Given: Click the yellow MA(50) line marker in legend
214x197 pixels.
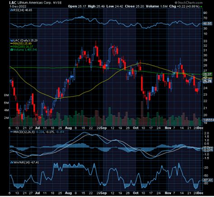Looking at the screenshot, I should click(12, 44).
